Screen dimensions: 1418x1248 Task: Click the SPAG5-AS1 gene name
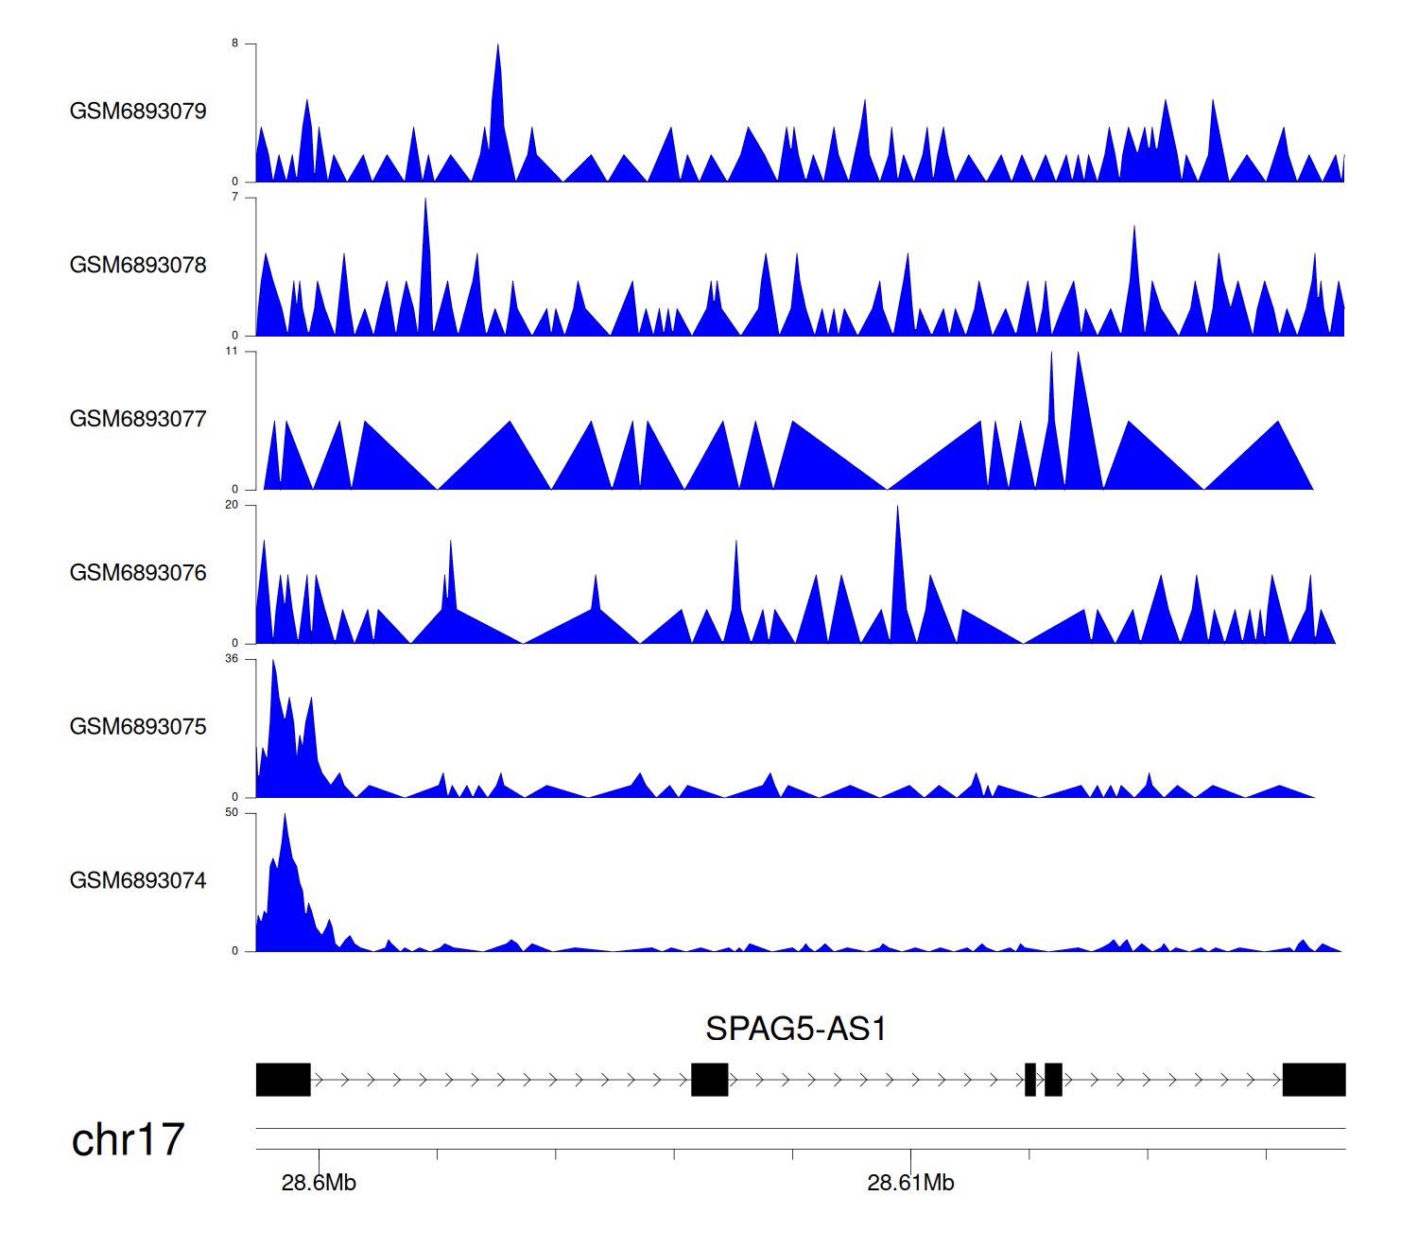click(x=795, y=1029)
